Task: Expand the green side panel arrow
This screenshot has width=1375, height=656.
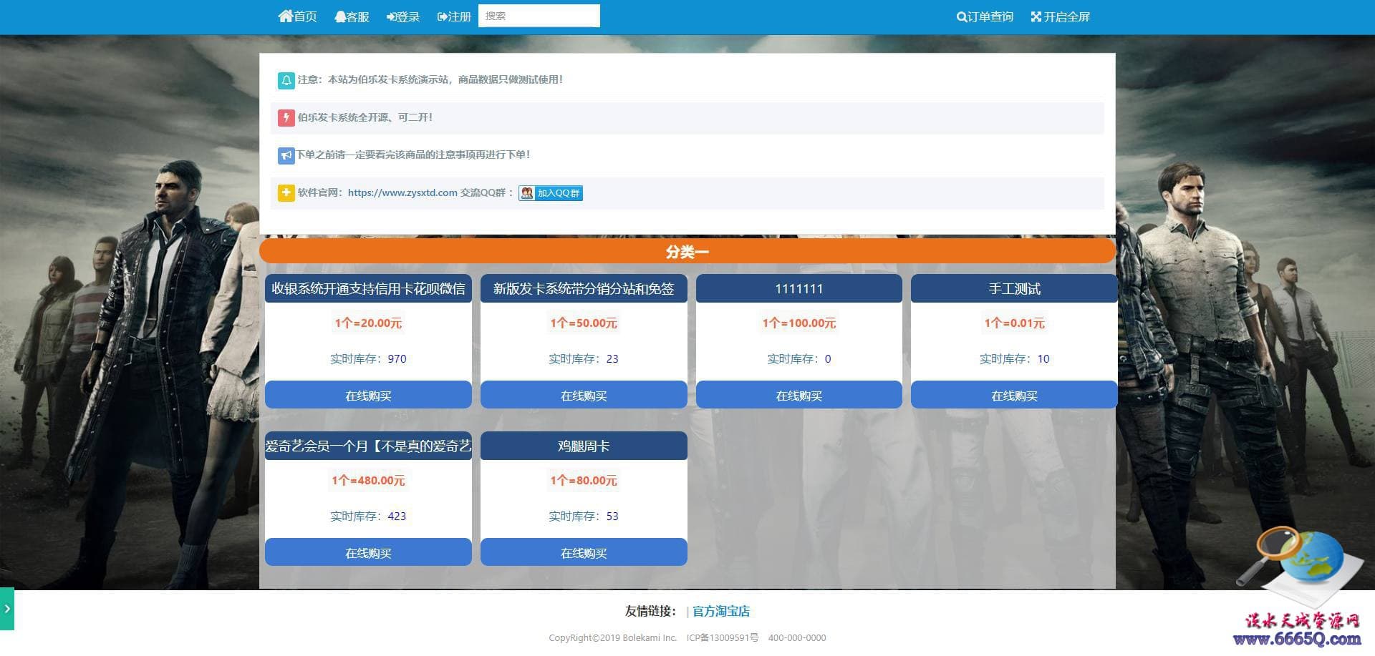Action: pyautogui.click(x=7, y=609)
